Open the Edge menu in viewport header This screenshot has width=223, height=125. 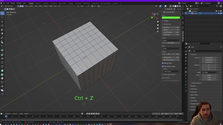(x=51, y=6)
